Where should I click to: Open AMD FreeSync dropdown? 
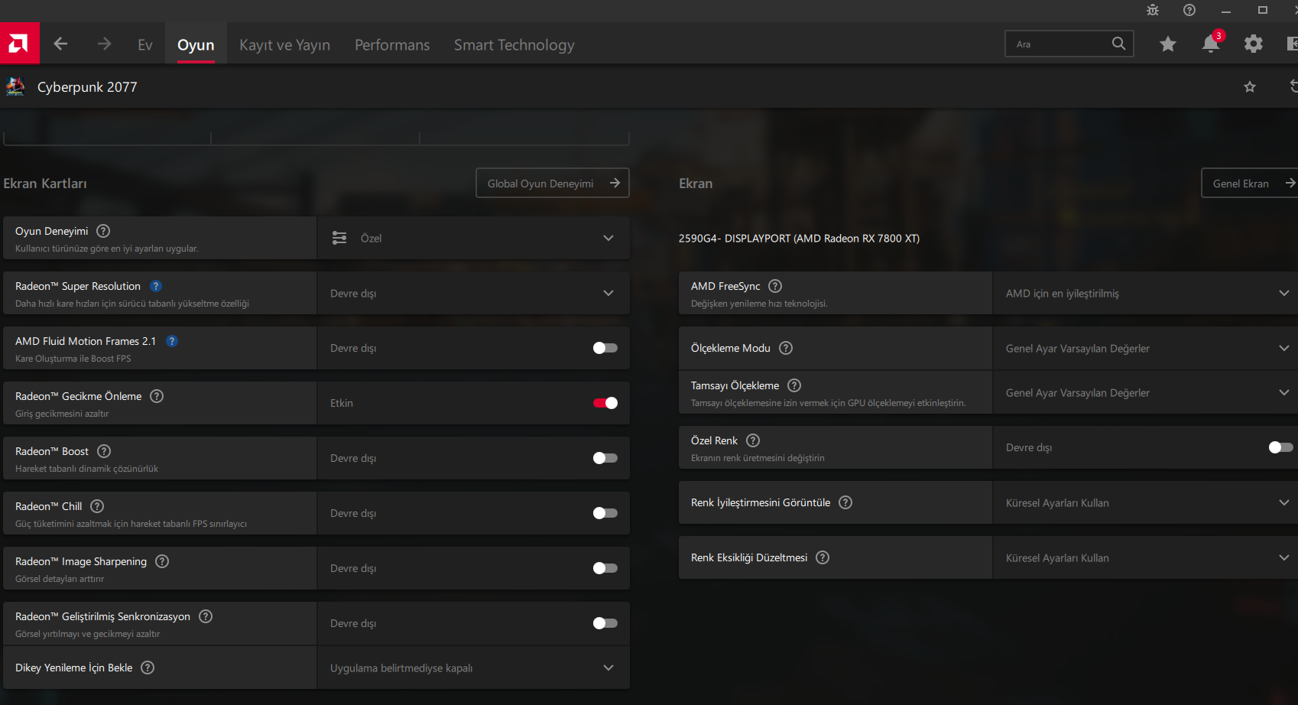coord(1145,293)
